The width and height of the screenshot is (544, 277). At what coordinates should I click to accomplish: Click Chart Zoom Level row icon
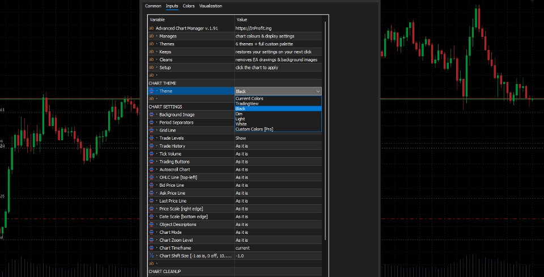(151, 240)
